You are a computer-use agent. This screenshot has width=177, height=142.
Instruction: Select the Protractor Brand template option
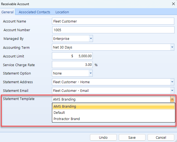click(114, 119)
